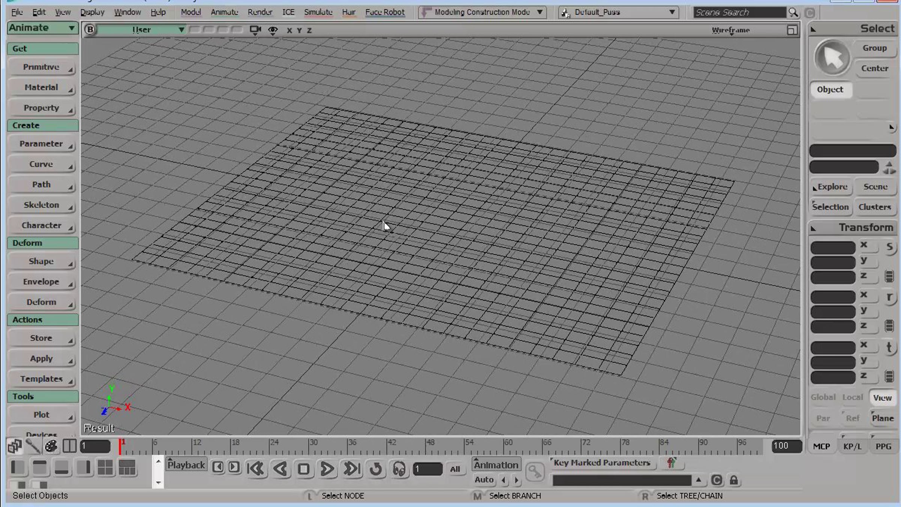Open the Modeling Construction Mode dropdown
Screen dimensions: 901x507
(482, 12)
